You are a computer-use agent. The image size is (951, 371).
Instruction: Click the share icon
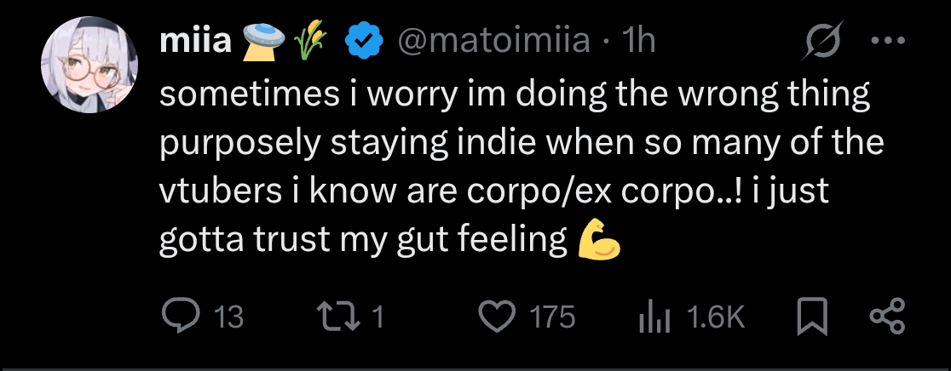pos(887,317)
